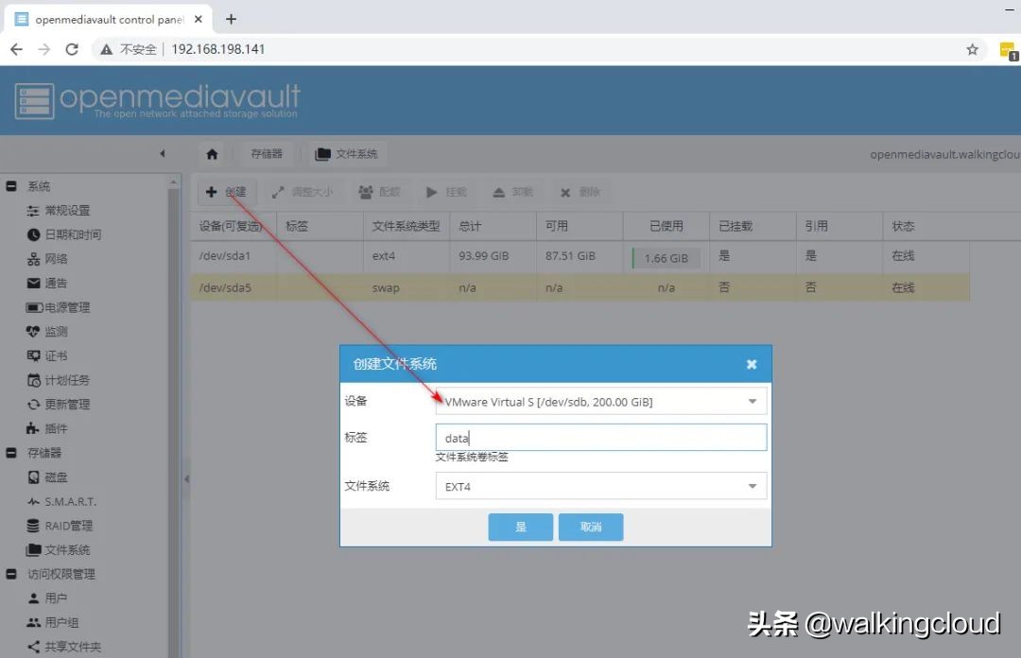This screenshot has width=1021, height=658.
Task: Collapse the 存储器 tree group
Action: pos(11,453)
